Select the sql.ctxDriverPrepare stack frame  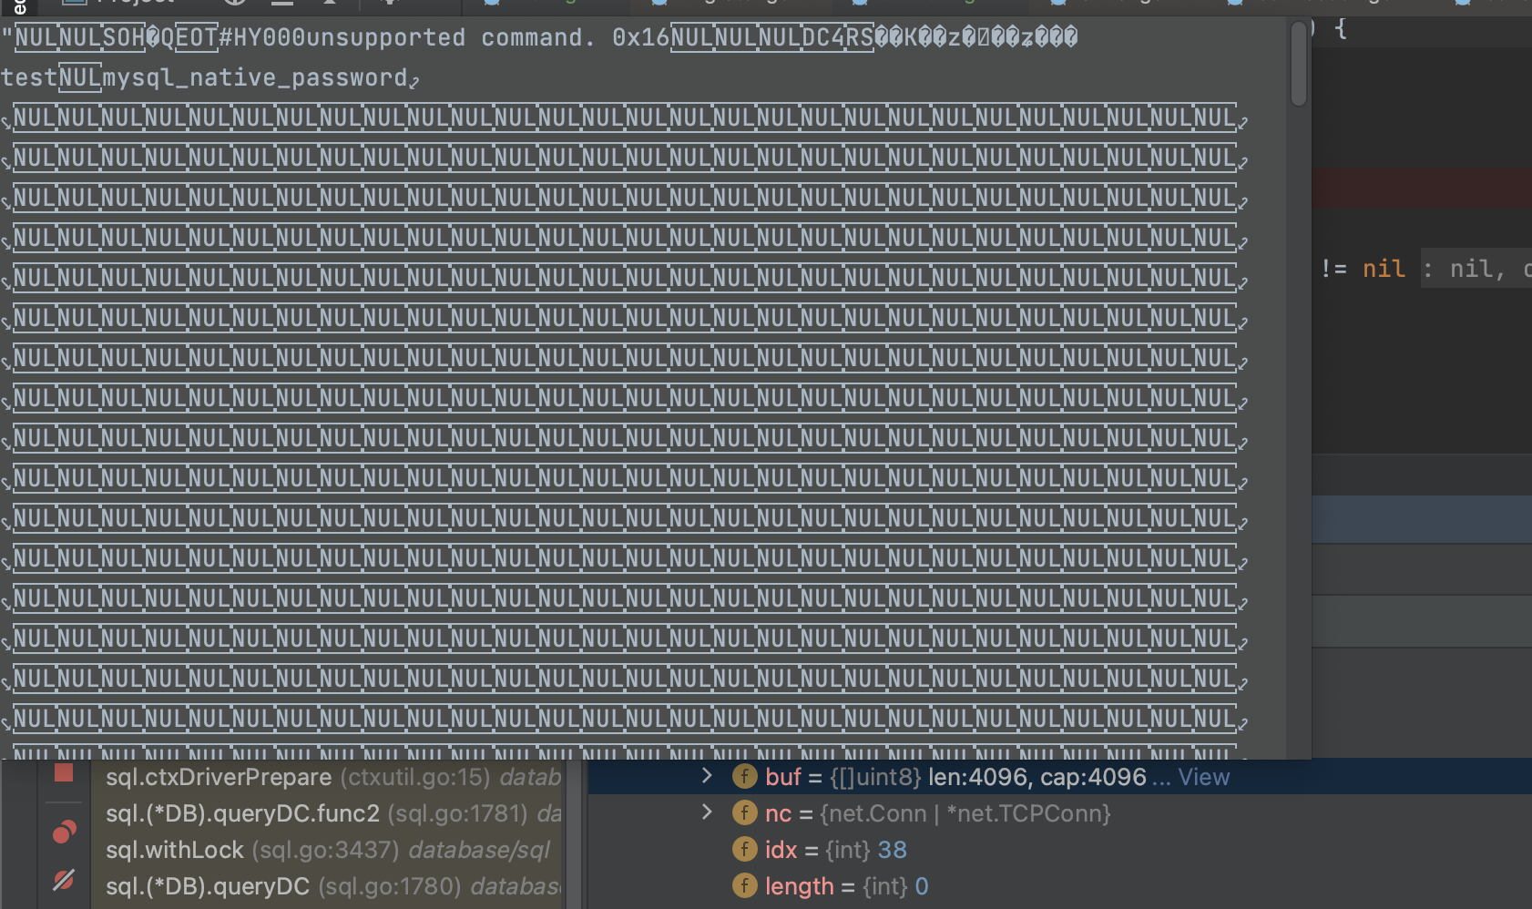(x=219, y=777)
